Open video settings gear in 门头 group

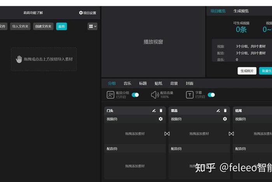click(x=160, y=119)
